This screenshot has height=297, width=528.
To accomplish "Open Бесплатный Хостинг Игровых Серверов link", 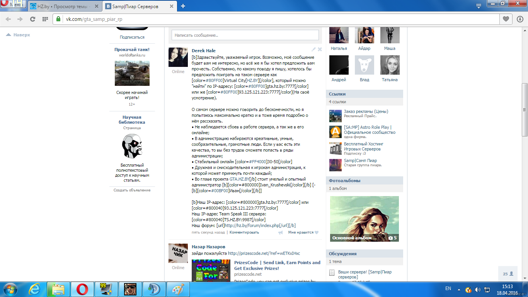I will [x=364, y=146].
